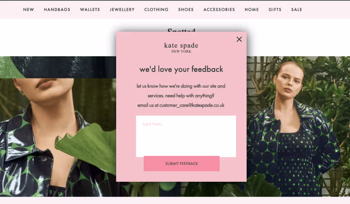Open the JEWELLERY menu

point(122,10)
